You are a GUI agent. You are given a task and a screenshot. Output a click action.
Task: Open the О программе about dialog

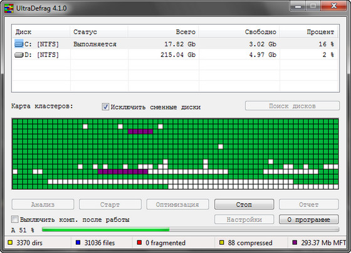(308, 219)
